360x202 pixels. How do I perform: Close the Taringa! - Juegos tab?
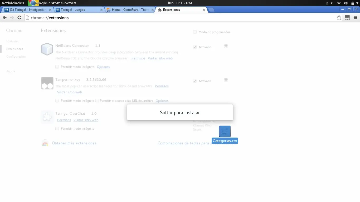click(x=101, y=10)
